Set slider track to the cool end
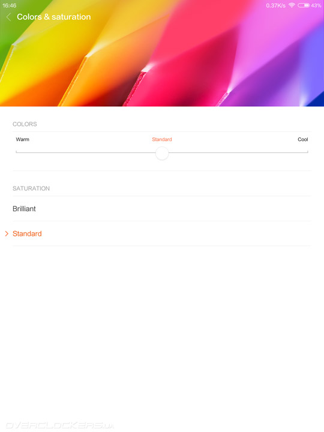The image size is (324, 432). click(307, 152)
